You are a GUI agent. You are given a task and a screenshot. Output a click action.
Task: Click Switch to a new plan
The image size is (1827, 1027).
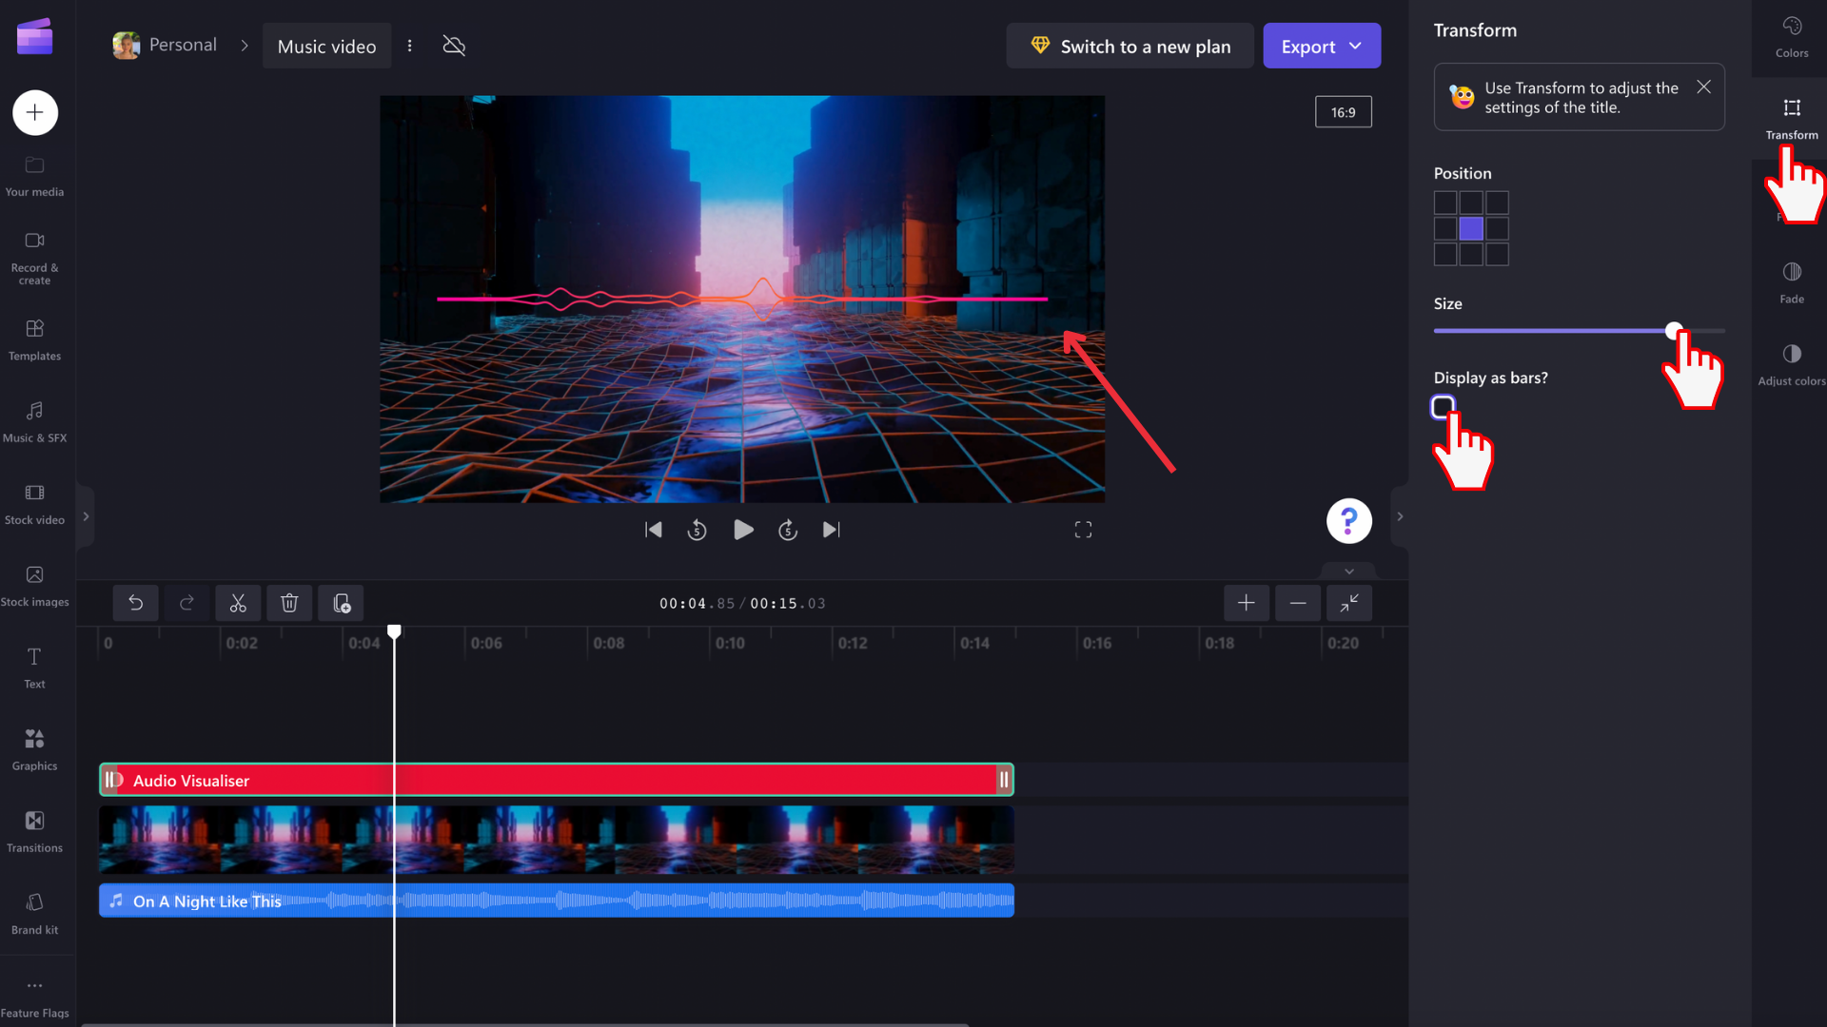[1129, 46]
